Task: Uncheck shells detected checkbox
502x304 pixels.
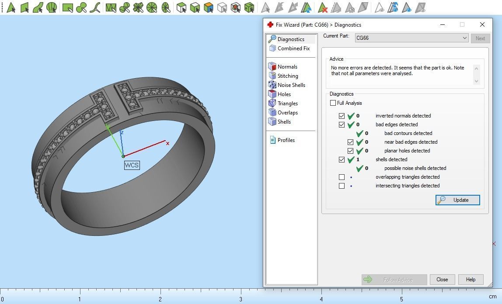Action: coord(342,159)
